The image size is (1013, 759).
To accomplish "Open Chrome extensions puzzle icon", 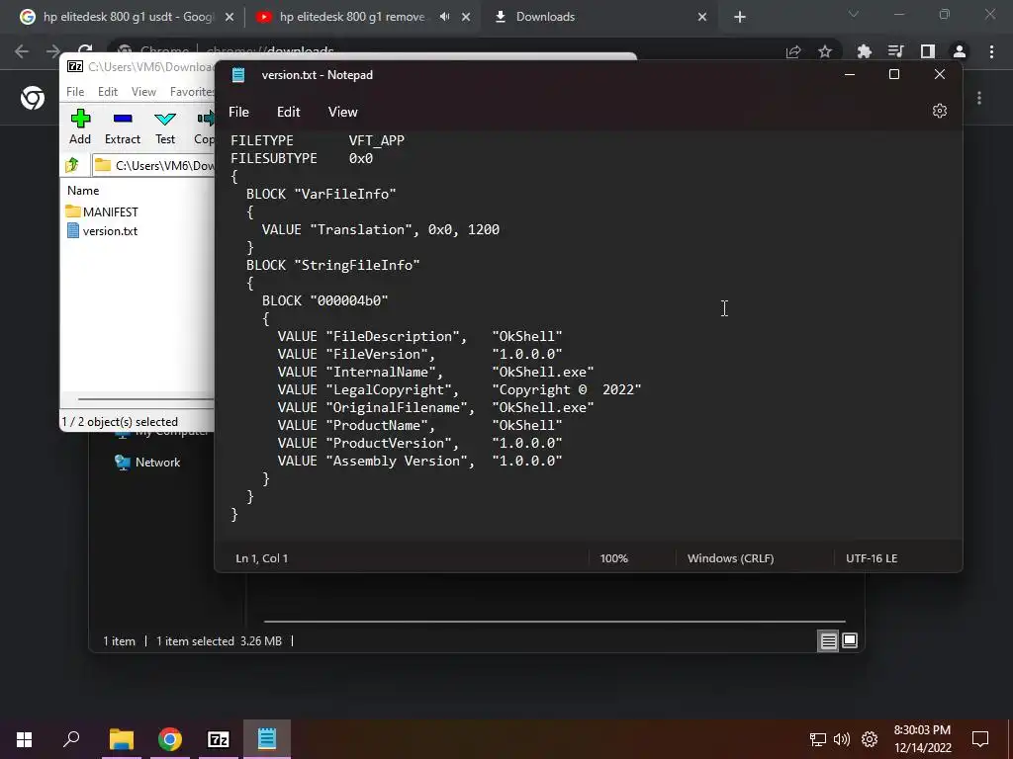I will 864,51.
